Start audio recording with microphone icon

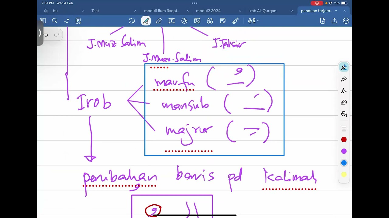(251, 21)
